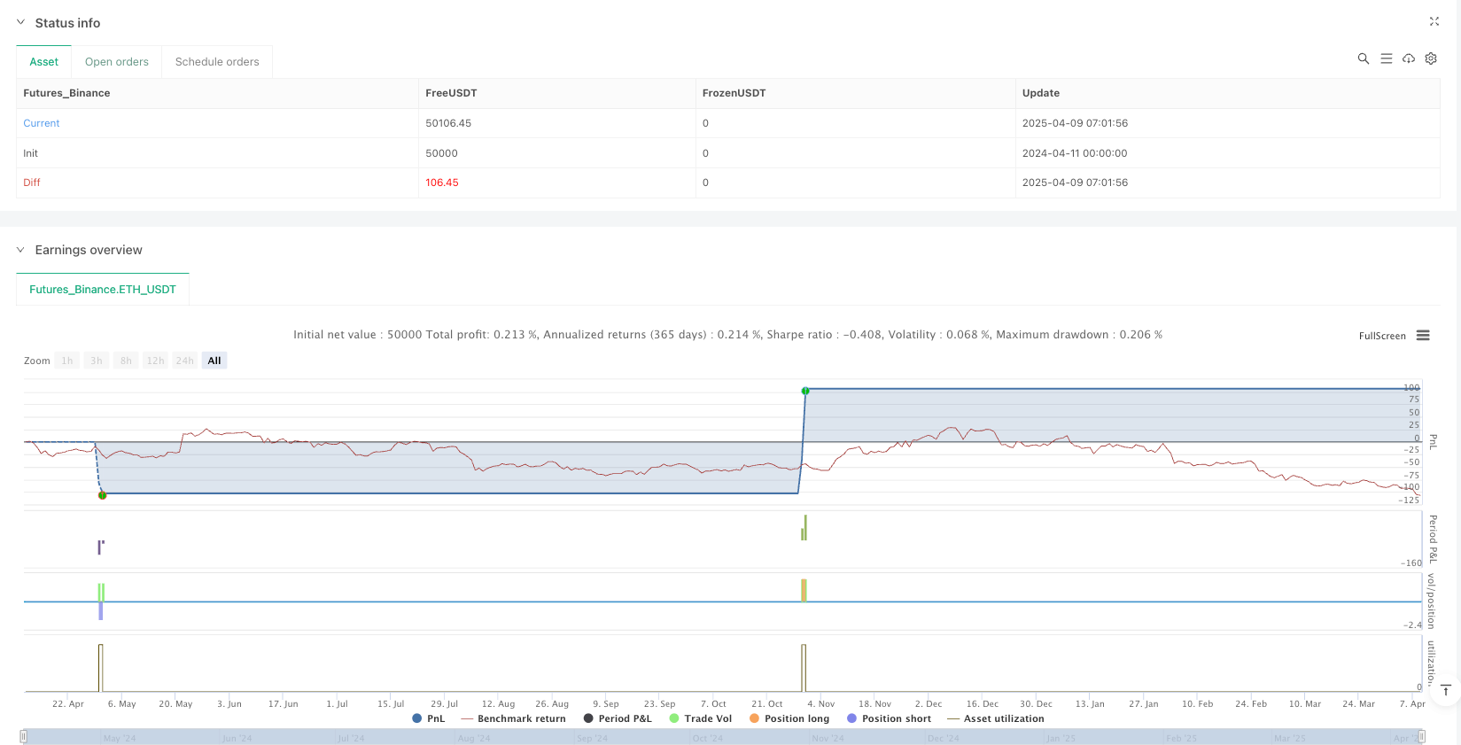Open the settings gear icon
The width and height of the screenshot is (1461, 745).
[1430, 58]
